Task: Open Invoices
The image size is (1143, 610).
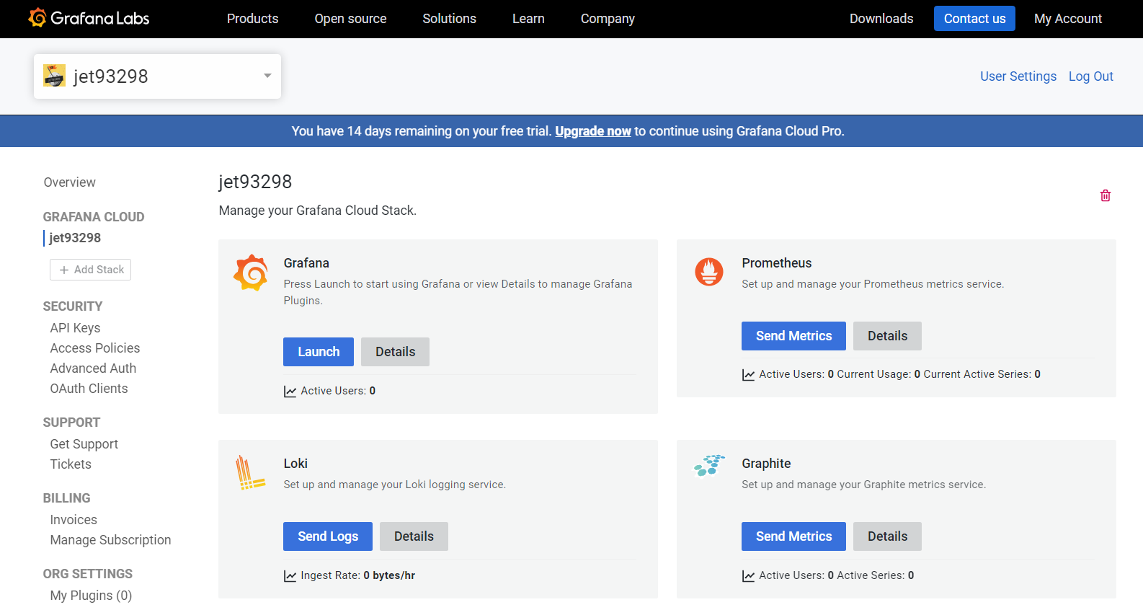Action: click(74, 520)
